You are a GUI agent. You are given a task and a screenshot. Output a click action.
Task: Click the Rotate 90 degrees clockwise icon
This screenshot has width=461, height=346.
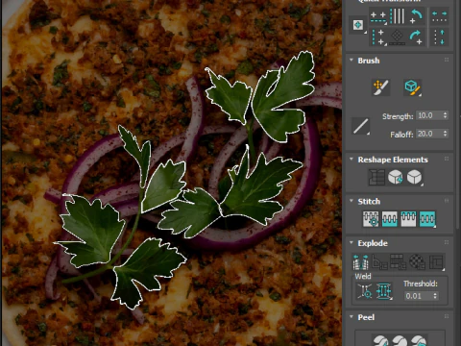coord(416,37)
